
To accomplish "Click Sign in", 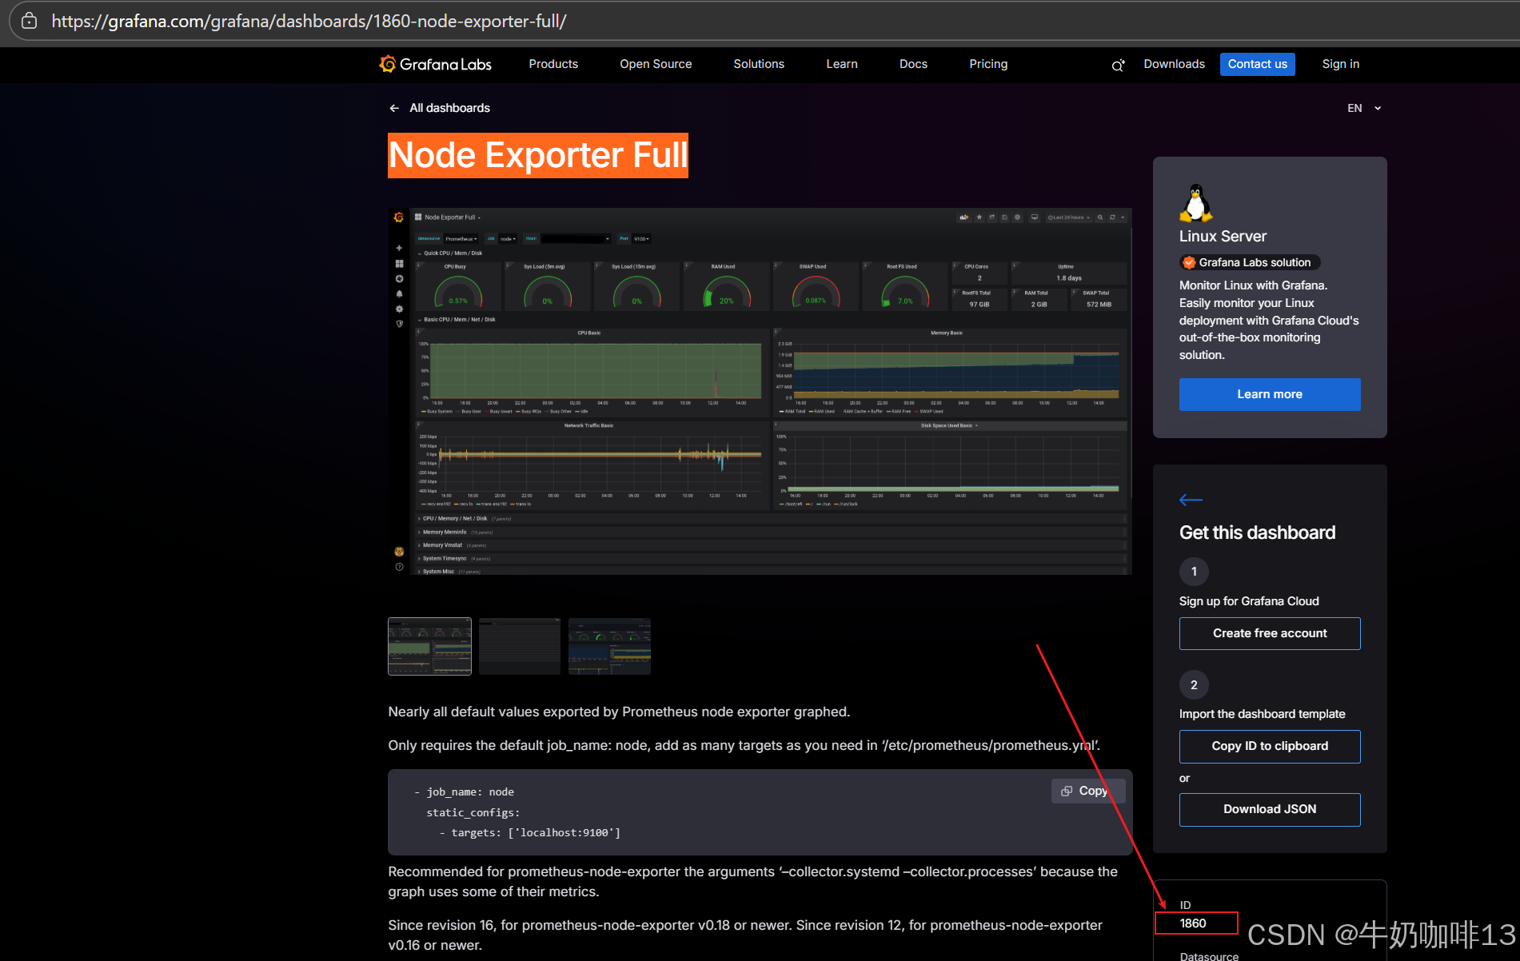I will (x=1341, y=64).
